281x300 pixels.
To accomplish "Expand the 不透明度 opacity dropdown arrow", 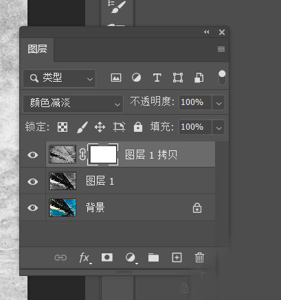I will coord(218,102).
